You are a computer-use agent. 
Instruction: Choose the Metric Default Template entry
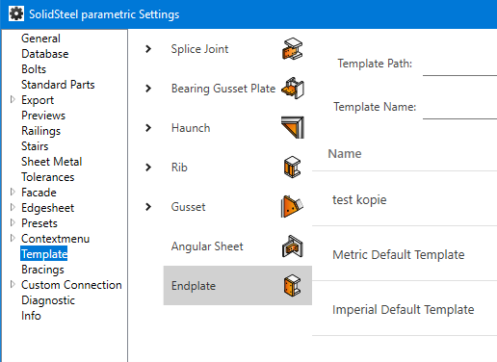(405, 254)
